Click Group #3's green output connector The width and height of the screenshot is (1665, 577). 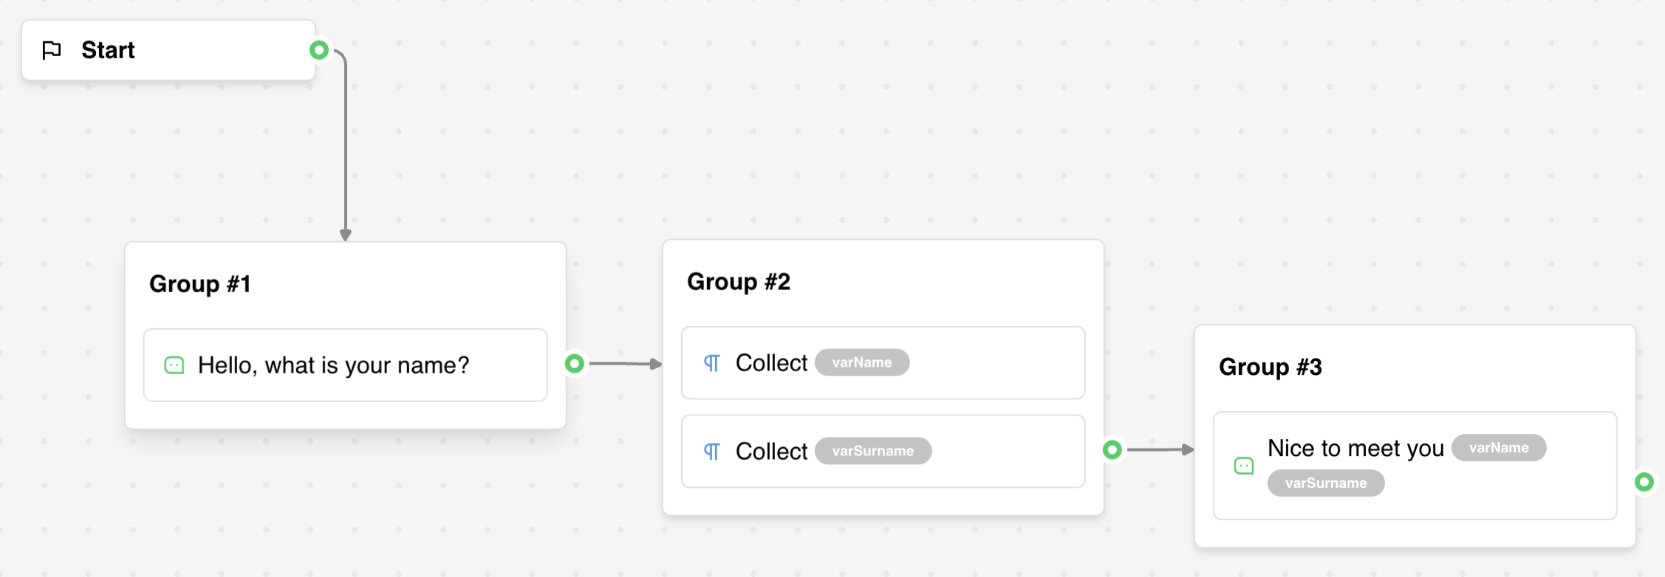pyautogui.click(x=1644, y=482)
